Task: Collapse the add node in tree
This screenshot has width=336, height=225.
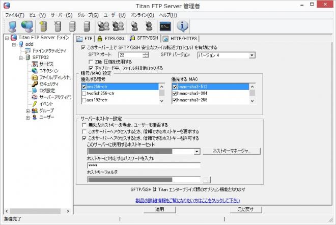Action: coord(14,45)
